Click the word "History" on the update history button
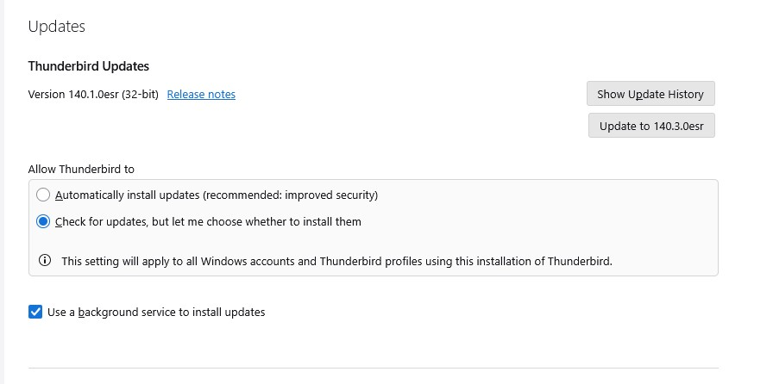 click(x=682, y=94)
